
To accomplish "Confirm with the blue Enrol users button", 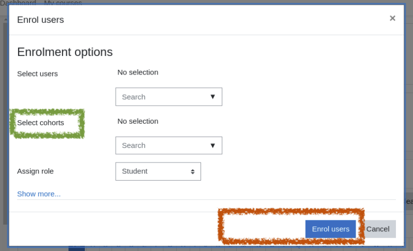I will (x=331, y=229).
